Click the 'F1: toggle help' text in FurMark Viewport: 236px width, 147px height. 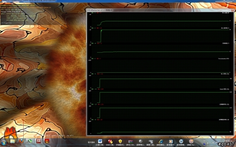point(6,23)
